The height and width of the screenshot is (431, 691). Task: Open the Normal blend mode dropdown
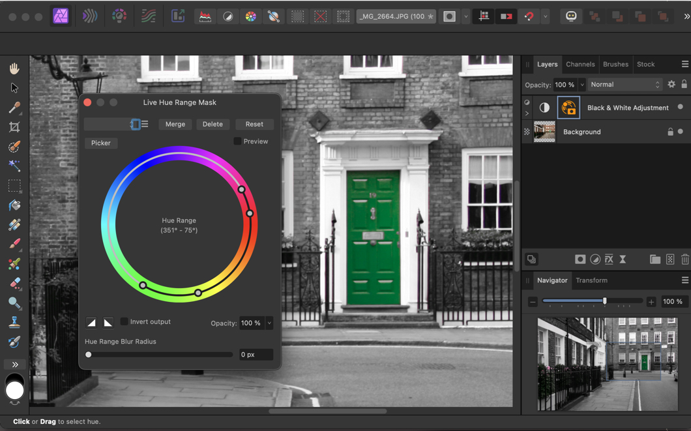tap(625, 85)
